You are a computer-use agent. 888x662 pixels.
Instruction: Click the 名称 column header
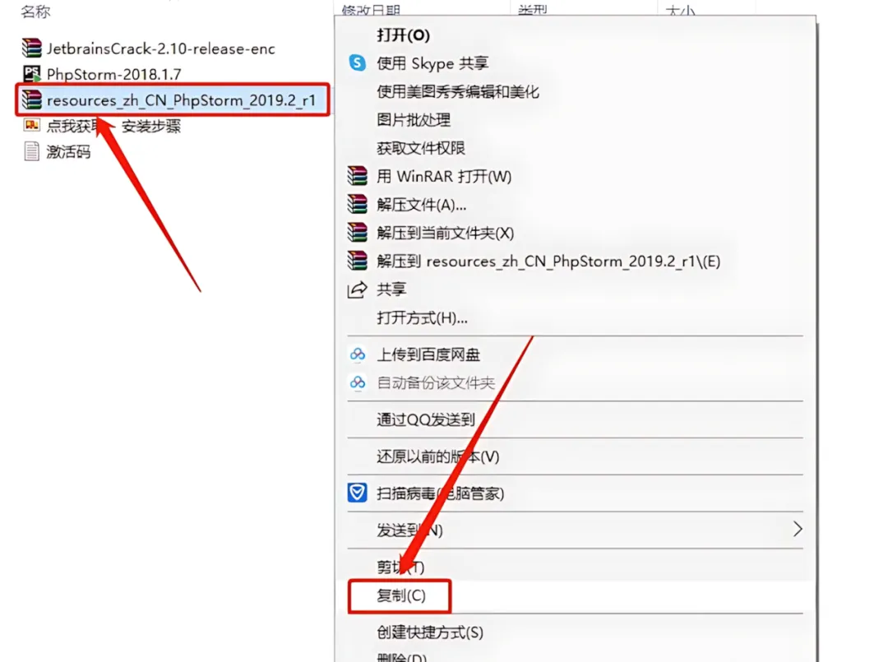pyautogui.click(x=35, y=11)
